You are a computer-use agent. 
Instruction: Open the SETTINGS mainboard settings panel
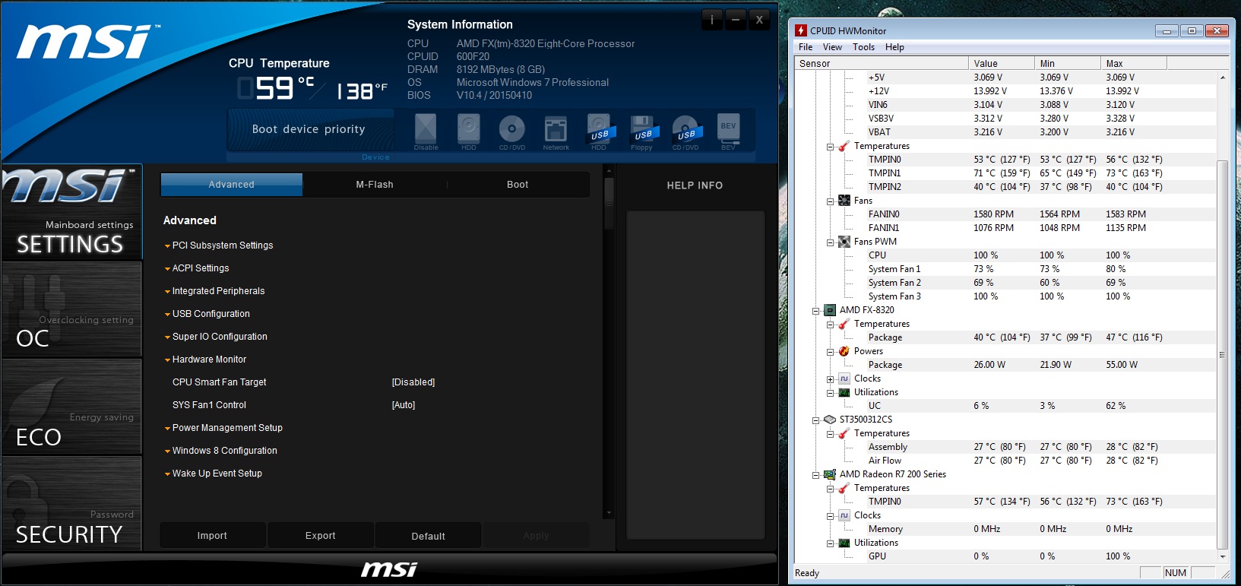coord(72,212)
